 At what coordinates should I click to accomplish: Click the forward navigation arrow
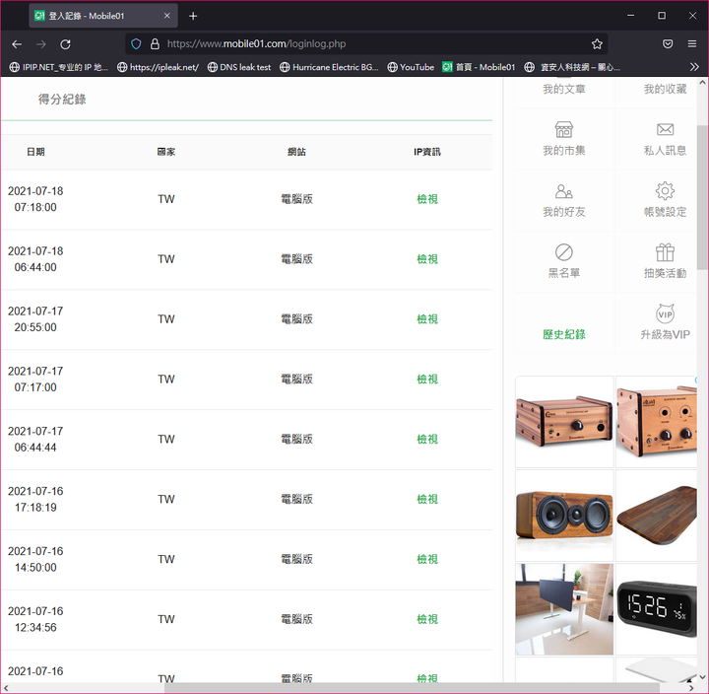tap(41, 44)
